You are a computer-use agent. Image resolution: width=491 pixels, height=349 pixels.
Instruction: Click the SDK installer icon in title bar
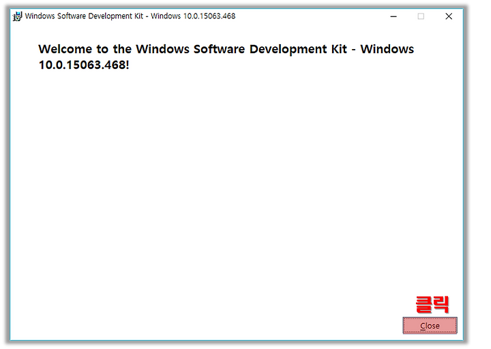(18, 16)
